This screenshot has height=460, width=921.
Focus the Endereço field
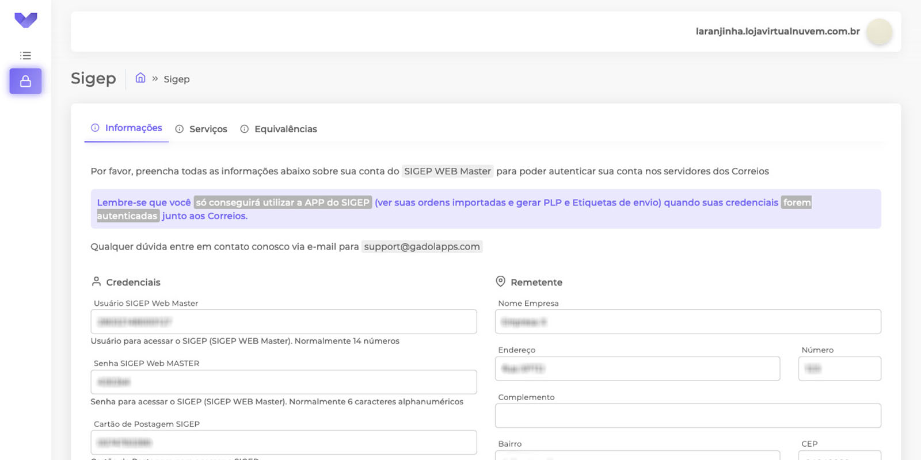(x=637, y=369)
